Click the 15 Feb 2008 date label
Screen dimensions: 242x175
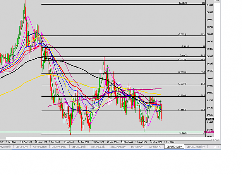98,142
